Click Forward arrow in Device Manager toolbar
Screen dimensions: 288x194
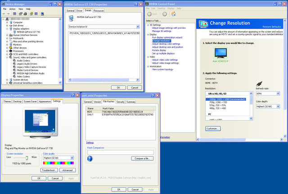click(8, 14)
